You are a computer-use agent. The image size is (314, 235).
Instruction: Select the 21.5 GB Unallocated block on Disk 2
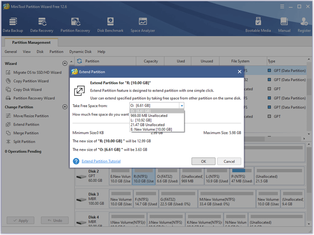click(x=279, y=176)
